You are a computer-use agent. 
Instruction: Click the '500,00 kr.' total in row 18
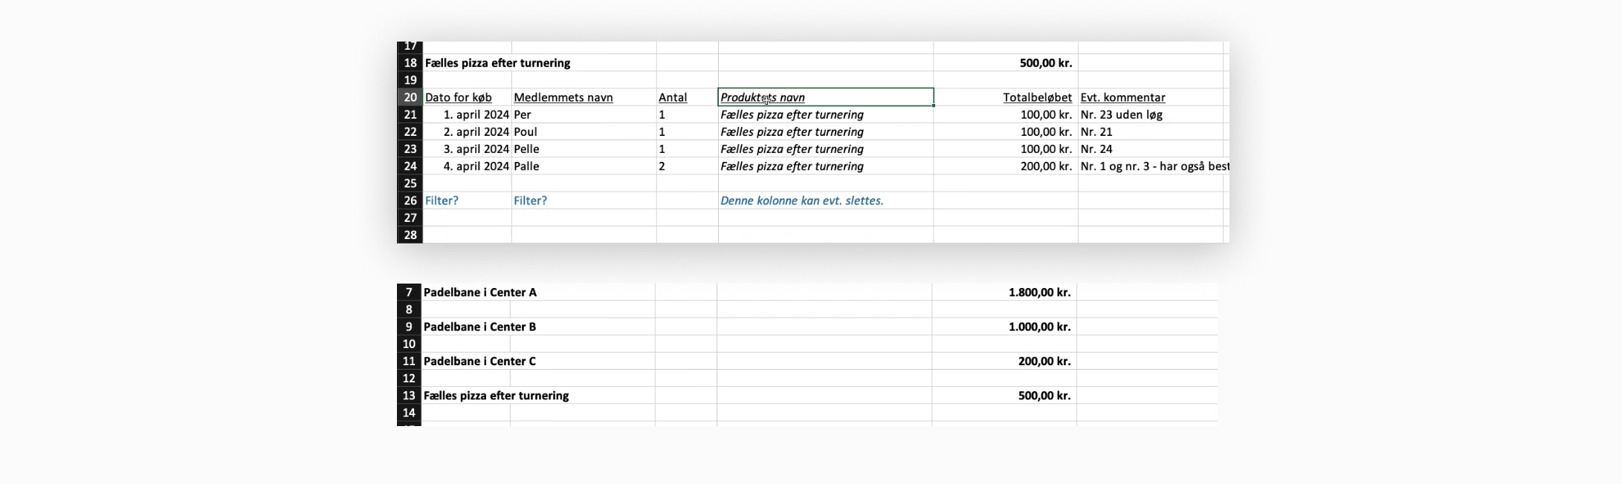(1046, 63)
